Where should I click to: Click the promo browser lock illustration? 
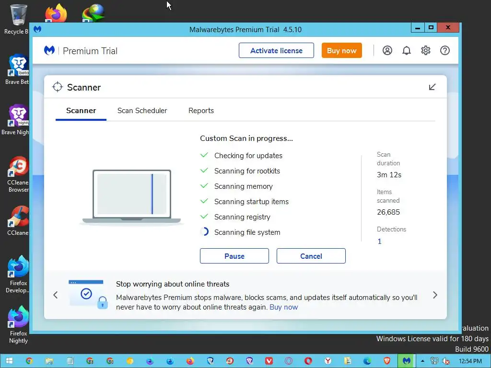[x=88, y=295]
